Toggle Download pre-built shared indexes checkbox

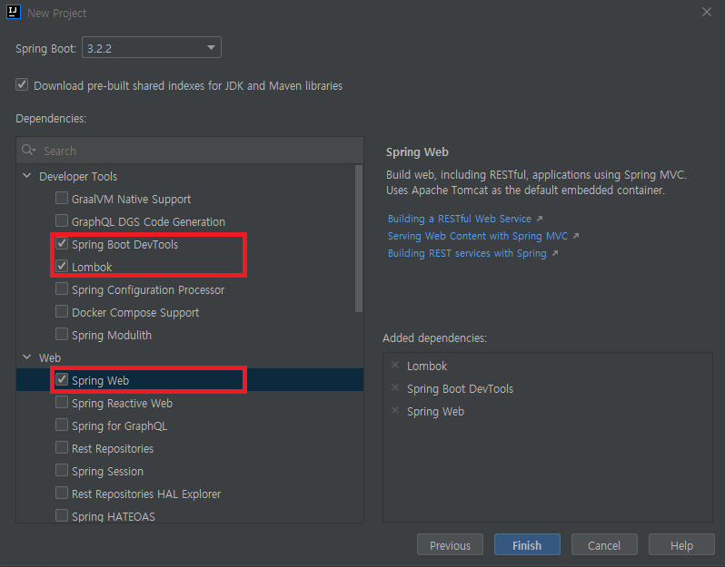point(22,85)
